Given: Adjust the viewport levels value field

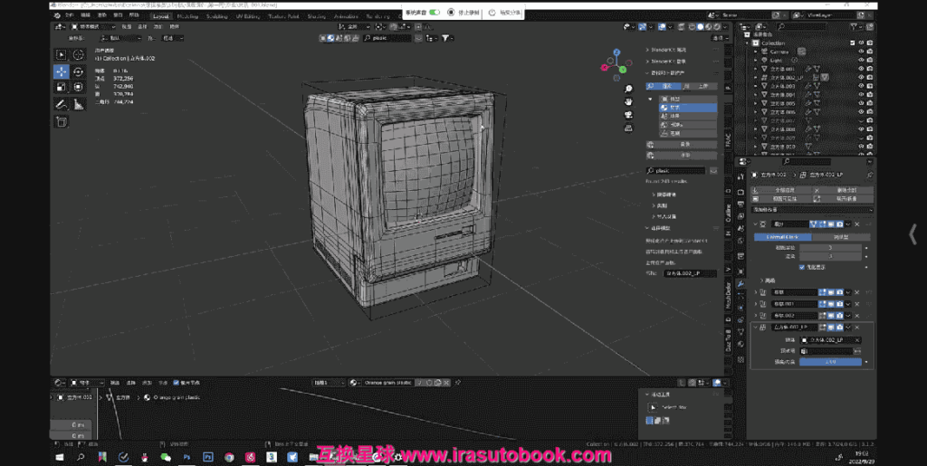Looking at the screenshot, I should (830, 248).
